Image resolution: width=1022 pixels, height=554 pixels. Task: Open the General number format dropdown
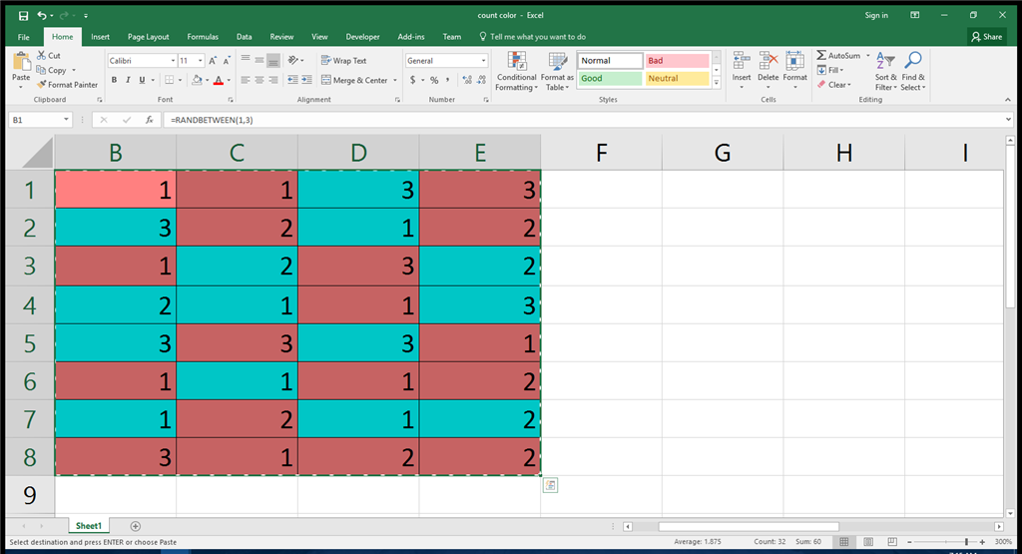click(483, 61)
